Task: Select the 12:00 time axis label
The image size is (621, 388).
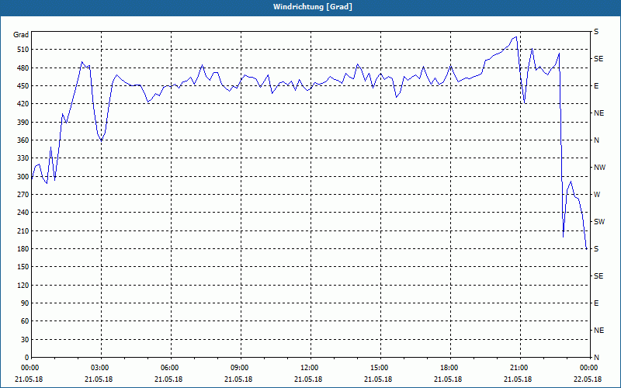Action: 310,368
